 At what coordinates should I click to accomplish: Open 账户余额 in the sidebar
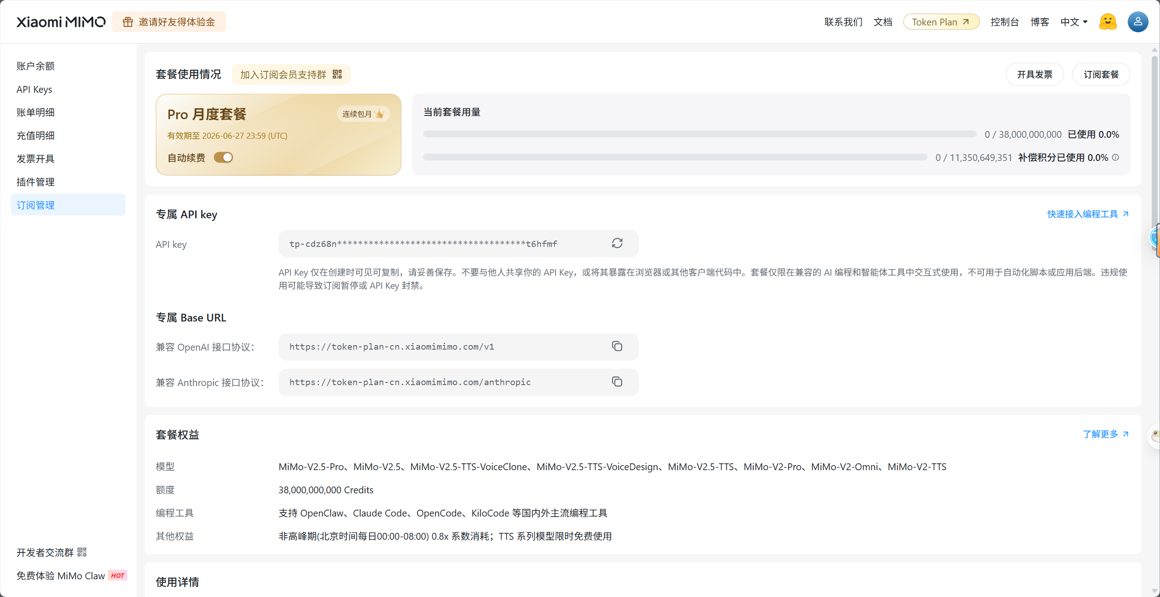click(x=68, y=66)
